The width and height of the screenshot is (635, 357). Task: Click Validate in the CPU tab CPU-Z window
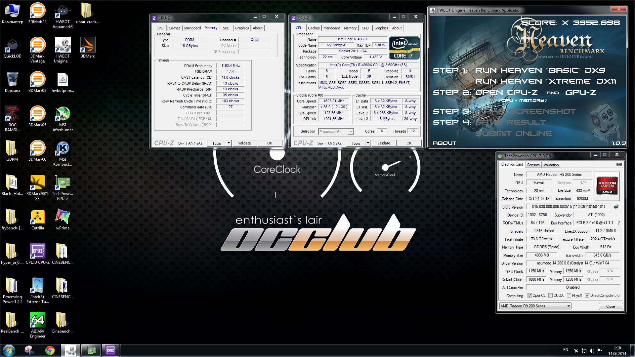click(384, 143)
